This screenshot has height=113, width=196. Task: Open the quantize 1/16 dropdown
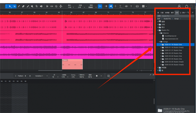pos(71,6)
